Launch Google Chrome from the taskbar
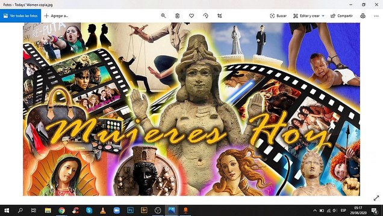383x216 pixels. [61, 211]
